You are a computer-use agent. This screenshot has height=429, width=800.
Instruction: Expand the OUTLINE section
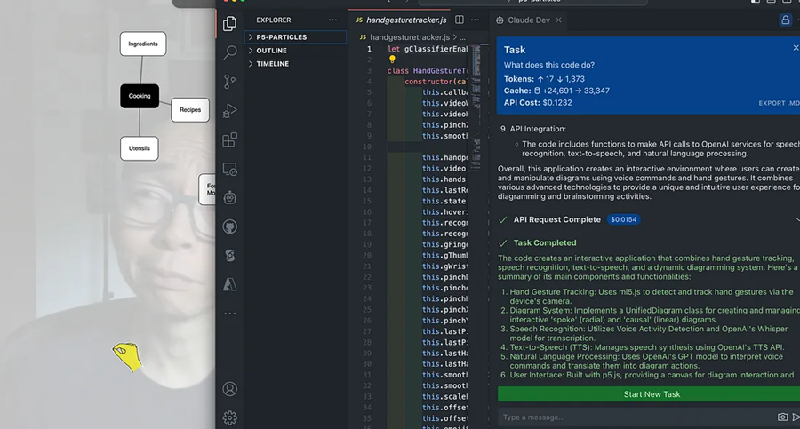coord(296,51)
